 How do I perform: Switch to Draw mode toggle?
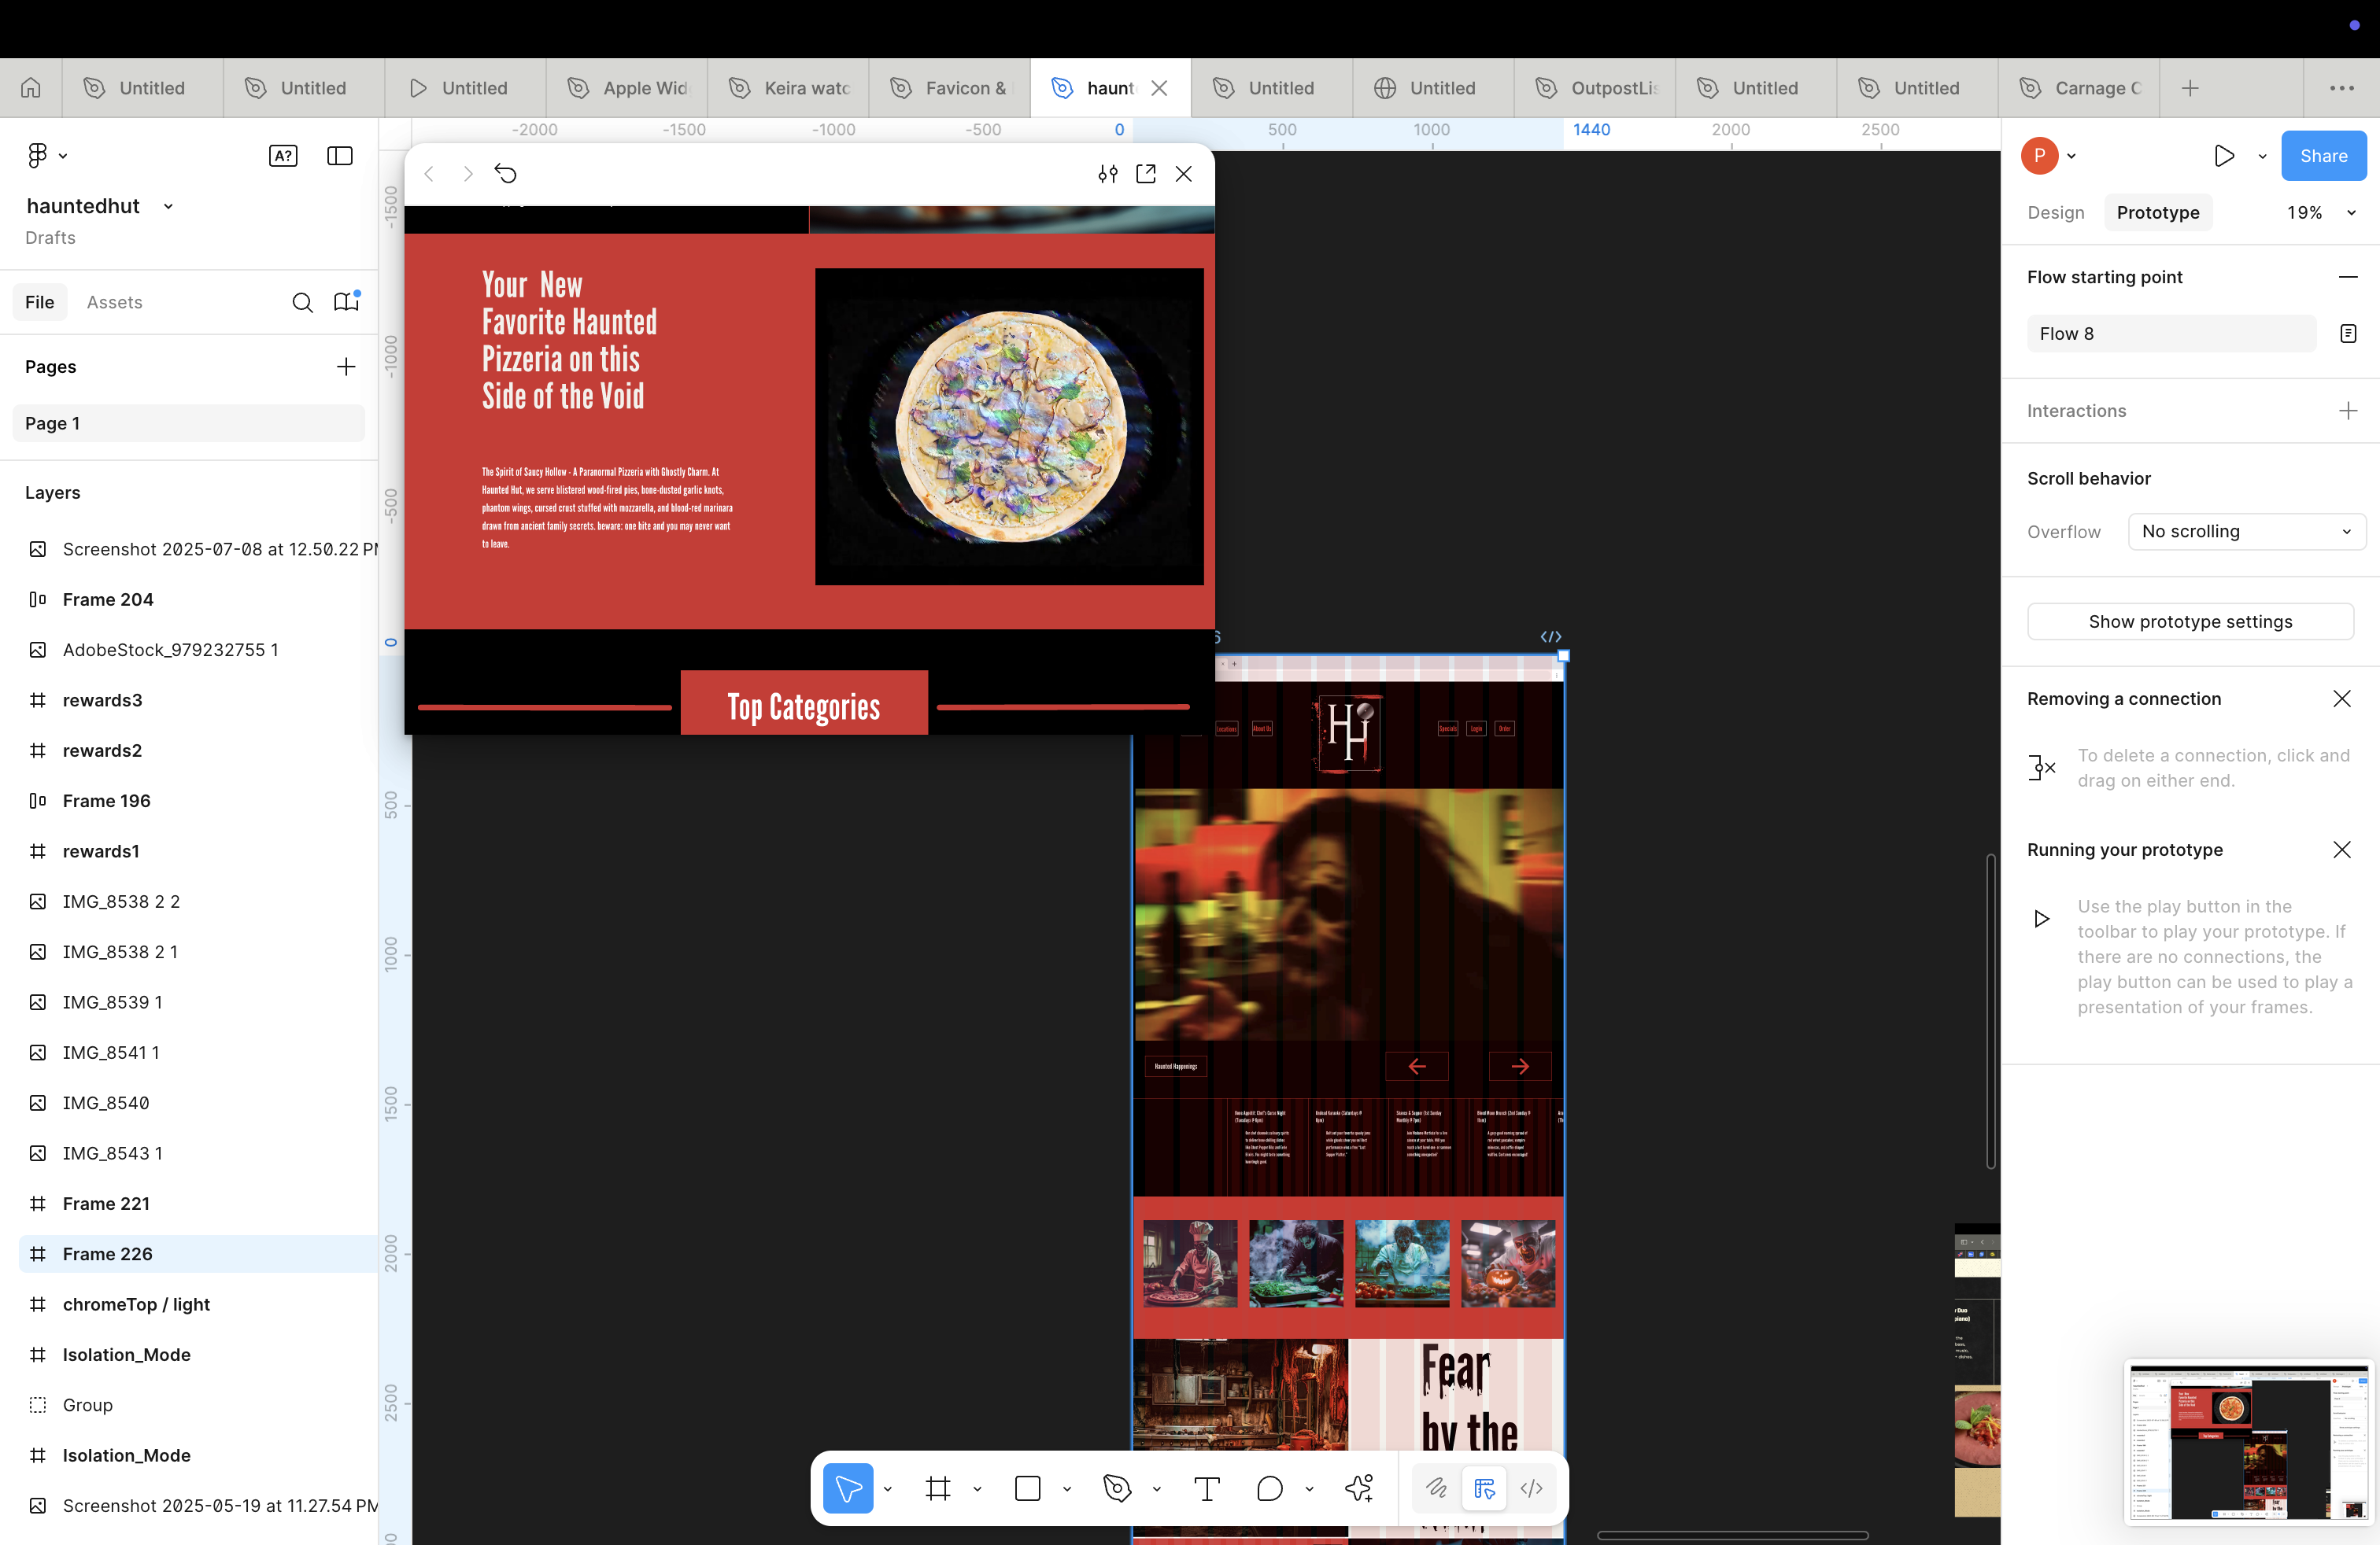click(1437, 1488)
